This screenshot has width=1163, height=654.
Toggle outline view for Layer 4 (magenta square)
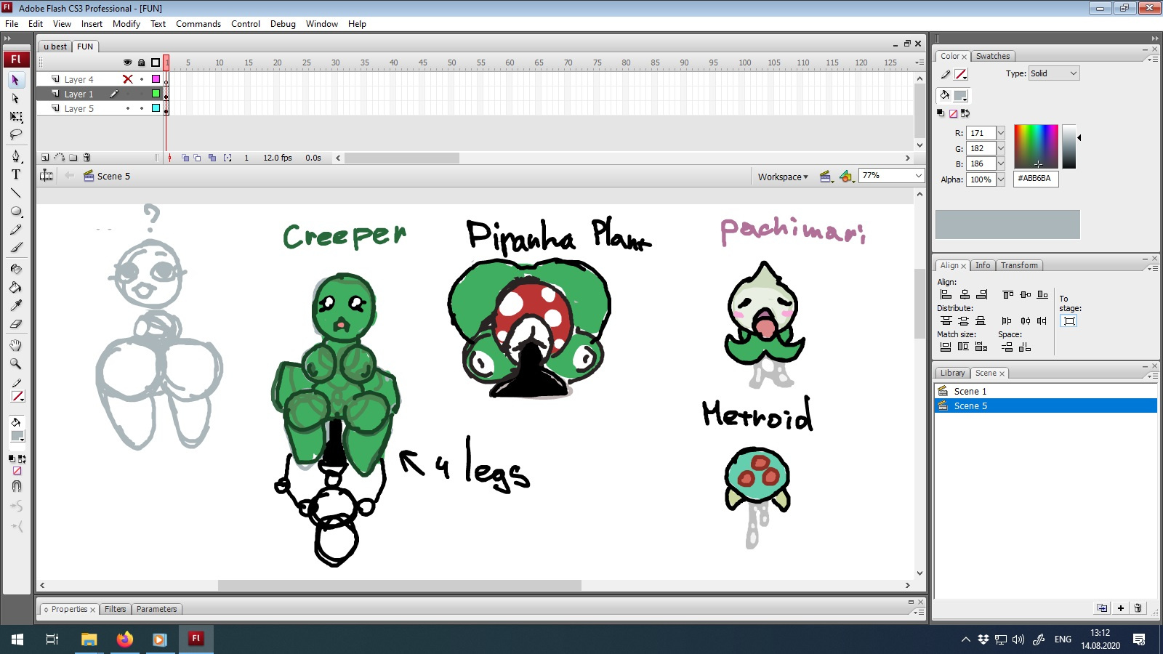click(156, 79)
